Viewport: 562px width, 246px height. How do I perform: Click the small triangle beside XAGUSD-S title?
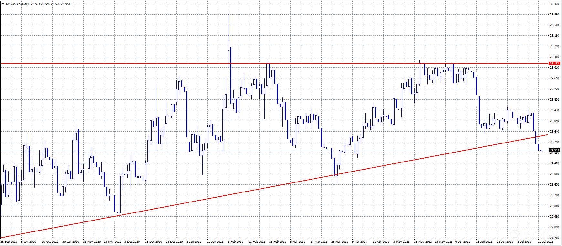tap(3, 4)
